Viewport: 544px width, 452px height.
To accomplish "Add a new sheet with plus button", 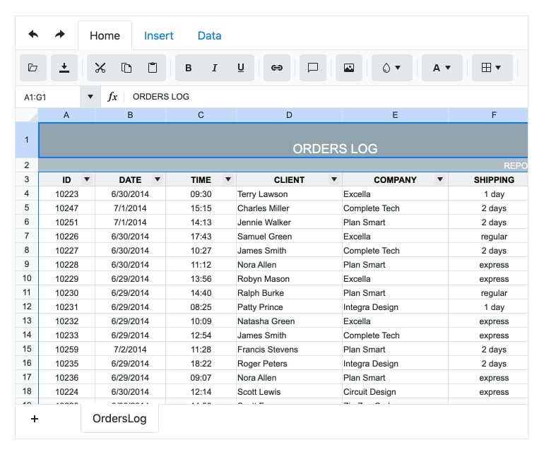I will [35, 419].
